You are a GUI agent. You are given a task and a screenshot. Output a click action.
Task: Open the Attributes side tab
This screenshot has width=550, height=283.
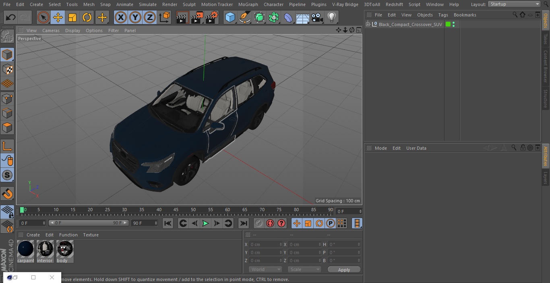(x=546, y=156)
